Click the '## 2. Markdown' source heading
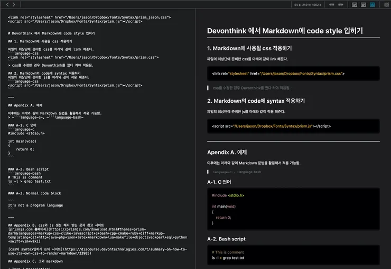This screenshot has height=269, width=391. tap(44, 73)
